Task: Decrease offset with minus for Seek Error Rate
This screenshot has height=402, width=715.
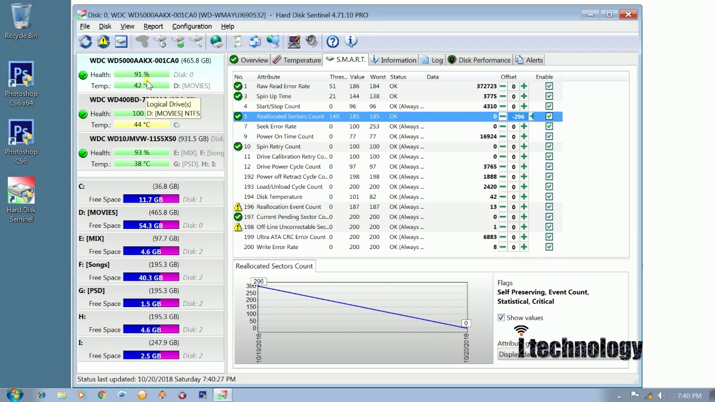Action: point(503,127)
